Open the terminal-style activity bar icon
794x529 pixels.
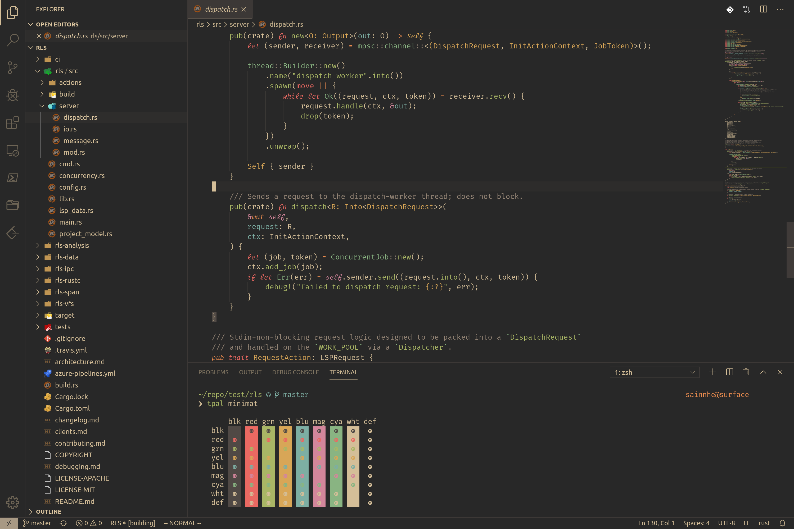pyautogui.click(x=12, y=178)
